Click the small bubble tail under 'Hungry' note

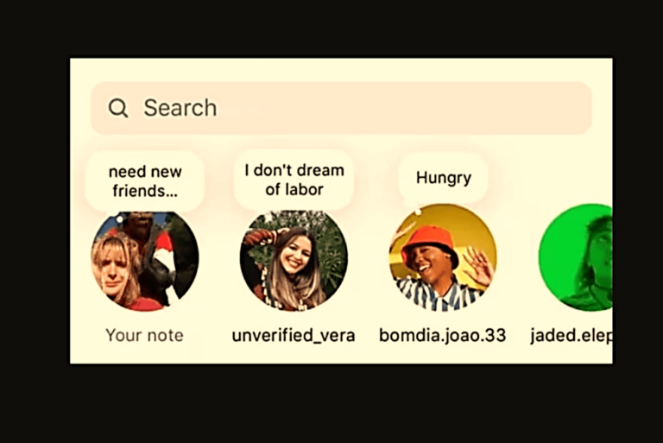click(418, 211)
